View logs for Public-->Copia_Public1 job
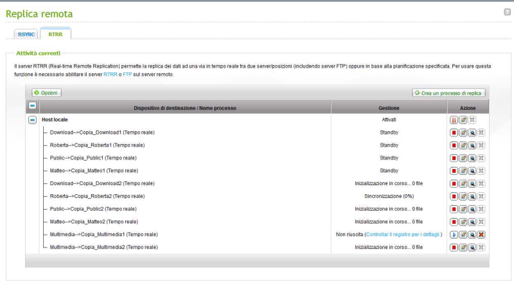 [x=472, y=158]
